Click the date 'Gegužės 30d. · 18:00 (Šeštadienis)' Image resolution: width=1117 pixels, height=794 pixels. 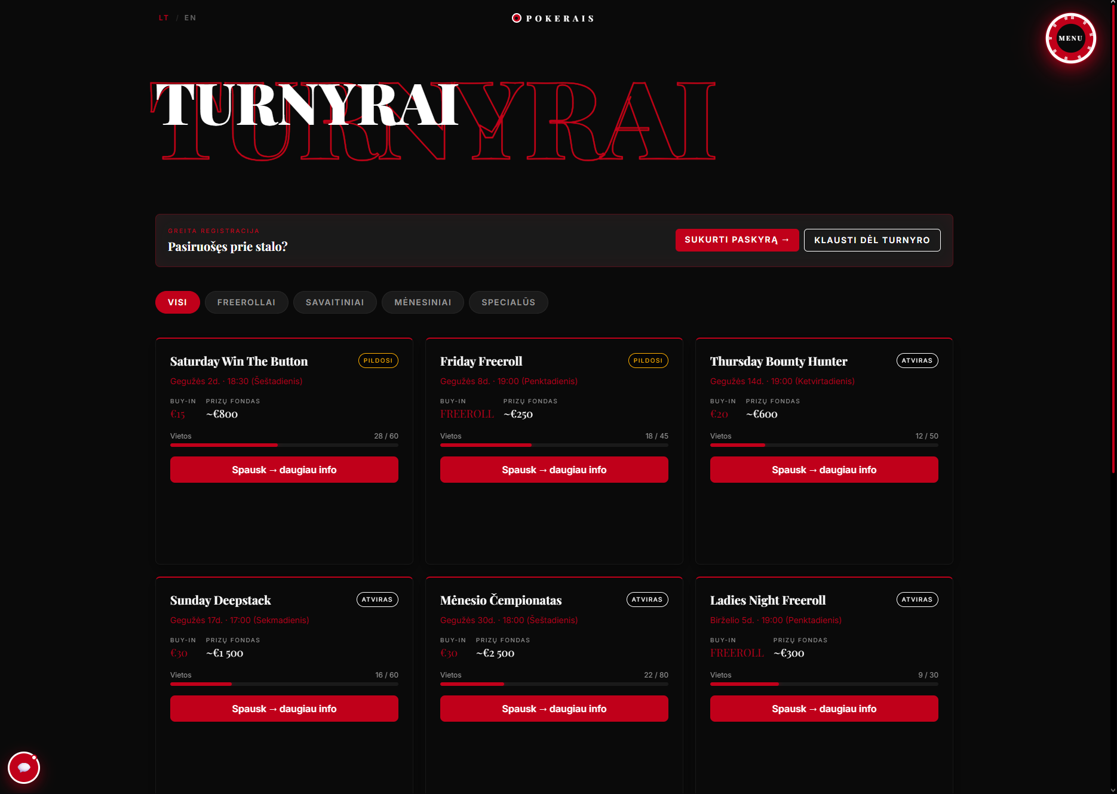509,620
